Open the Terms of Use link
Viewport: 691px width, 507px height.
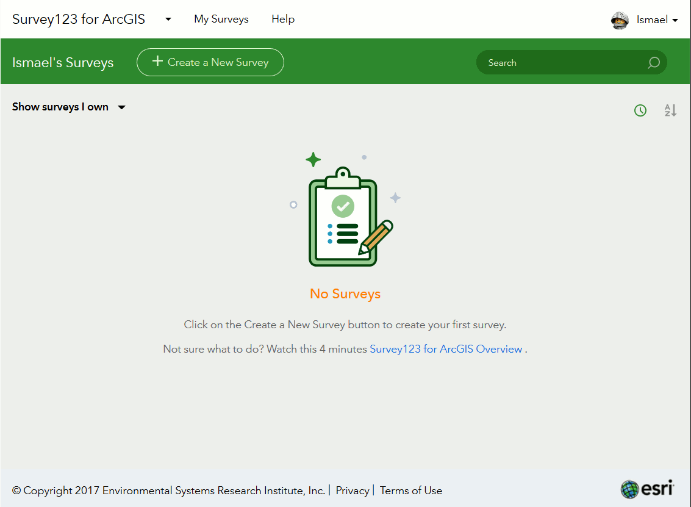click(410, 491)
